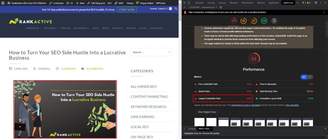This screenshot has width=328, height=139.
Task: Click the EDWARD G. author link
Action: (x=44, y=69)
